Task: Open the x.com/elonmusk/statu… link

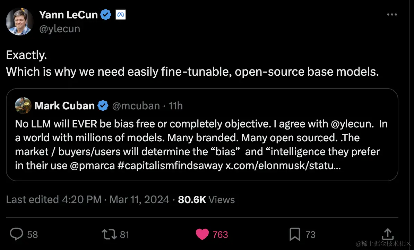Action: click(283, 166)
